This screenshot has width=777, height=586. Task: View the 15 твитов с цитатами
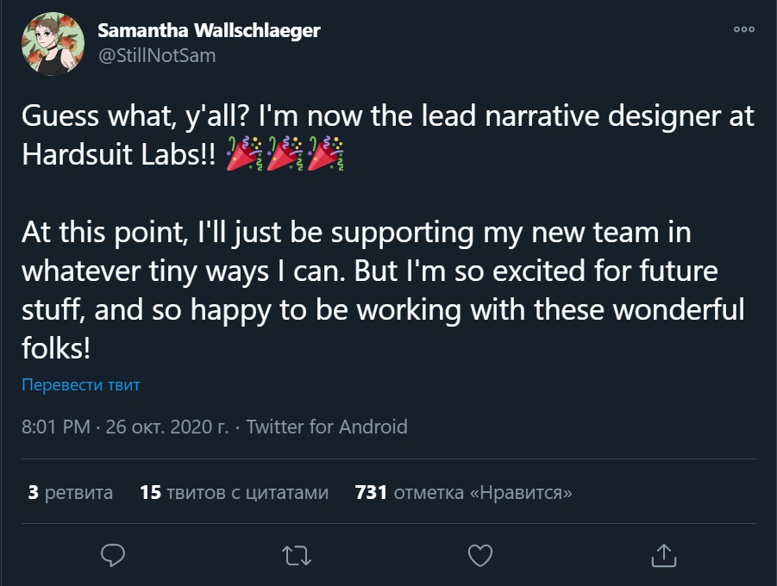click(x=234, y=493)
